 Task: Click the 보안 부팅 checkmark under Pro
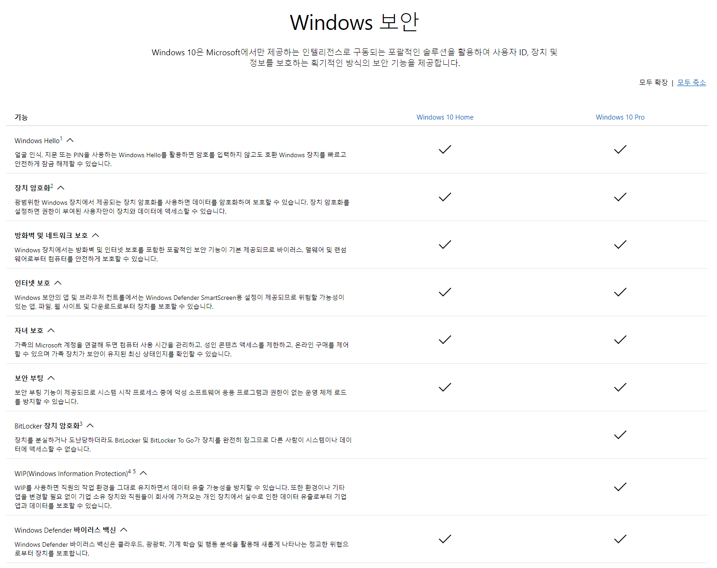(x=620, y=387)
